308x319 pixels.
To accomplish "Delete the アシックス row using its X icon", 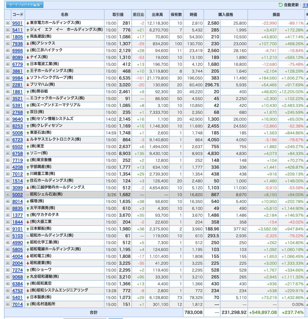I will click(7, 43).
